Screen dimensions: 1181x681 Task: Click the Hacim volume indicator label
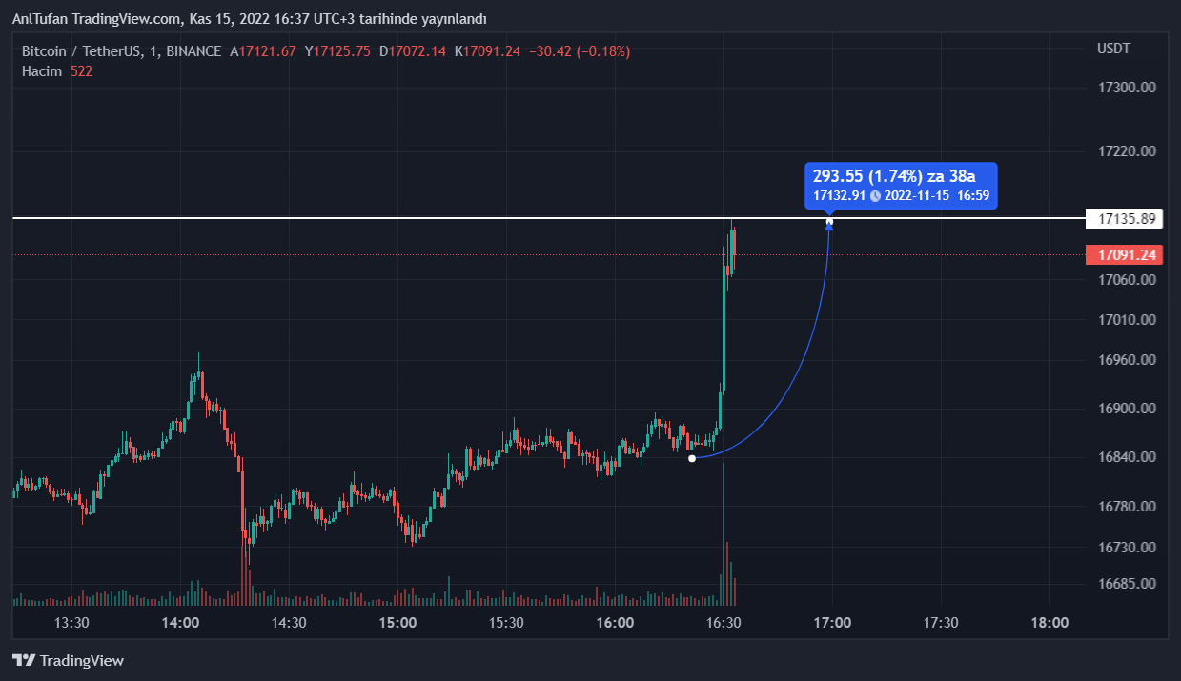tap(42, 71)
